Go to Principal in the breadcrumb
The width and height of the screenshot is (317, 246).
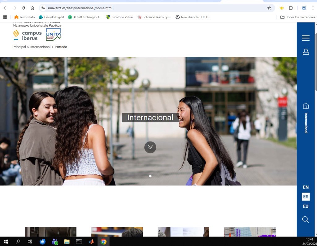tap(19, 47)
